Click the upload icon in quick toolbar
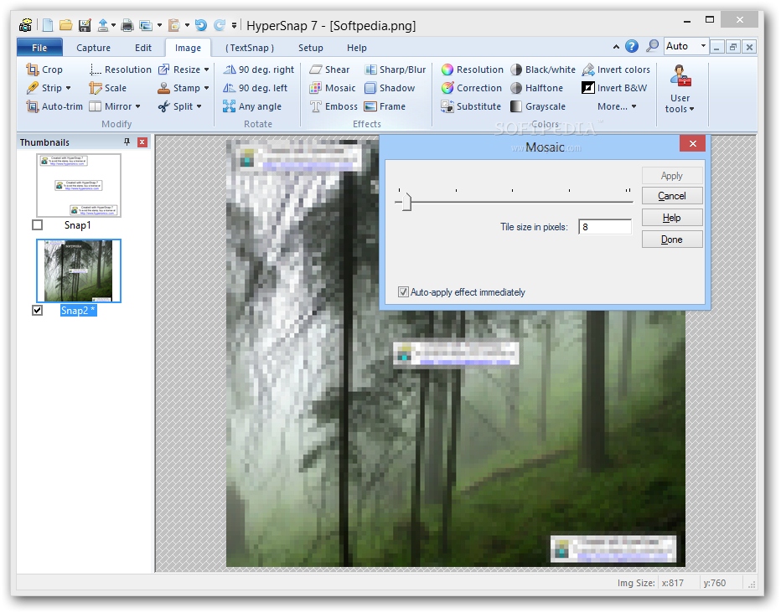 (x=103, y=25)
